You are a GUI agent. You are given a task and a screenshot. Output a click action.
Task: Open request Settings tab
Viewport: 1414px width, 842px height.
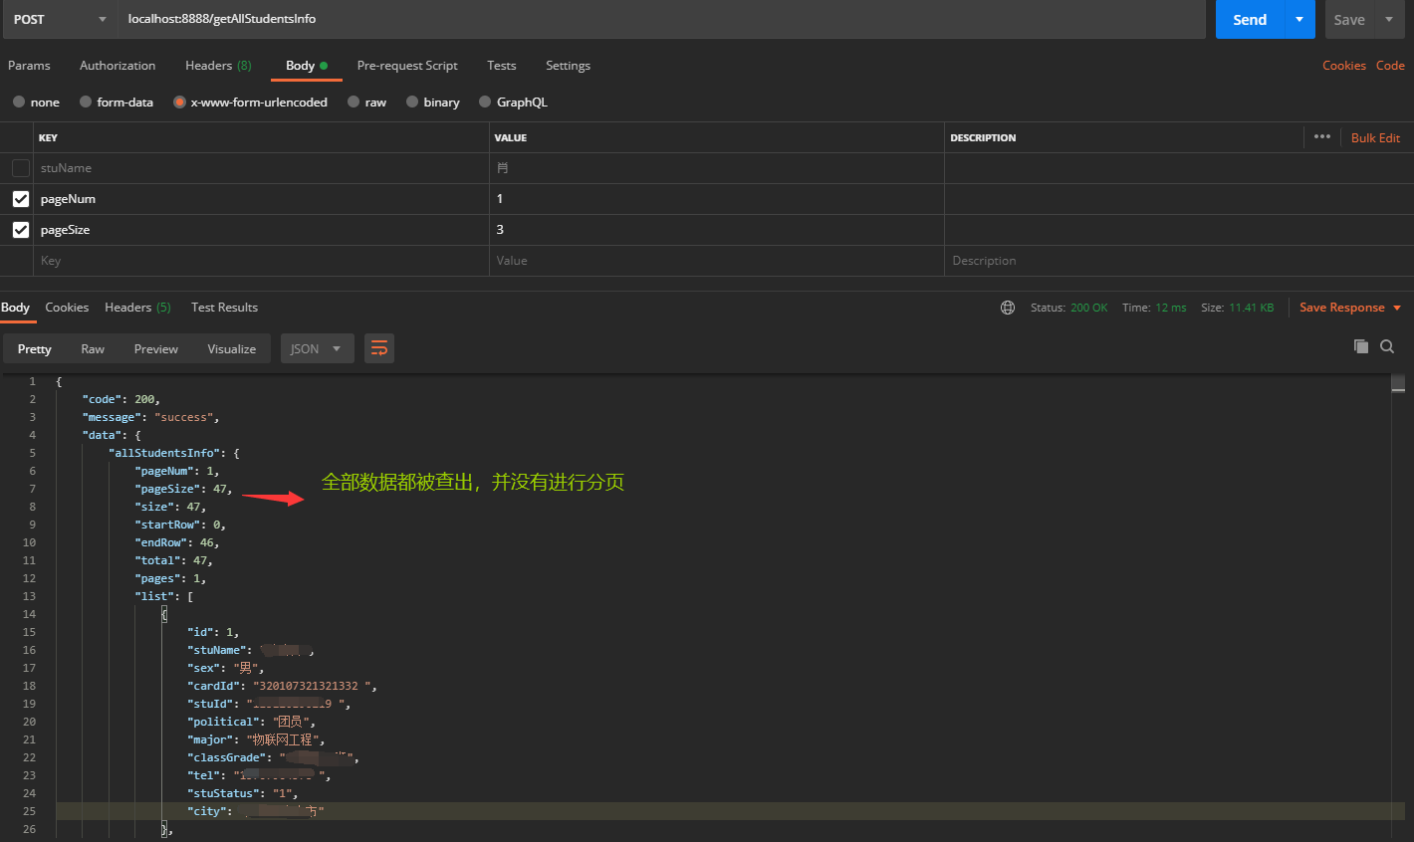[568, 66]
